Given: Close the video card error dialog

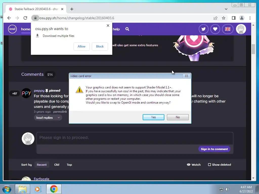Looking at the screenshot, I should pos(186,76).
